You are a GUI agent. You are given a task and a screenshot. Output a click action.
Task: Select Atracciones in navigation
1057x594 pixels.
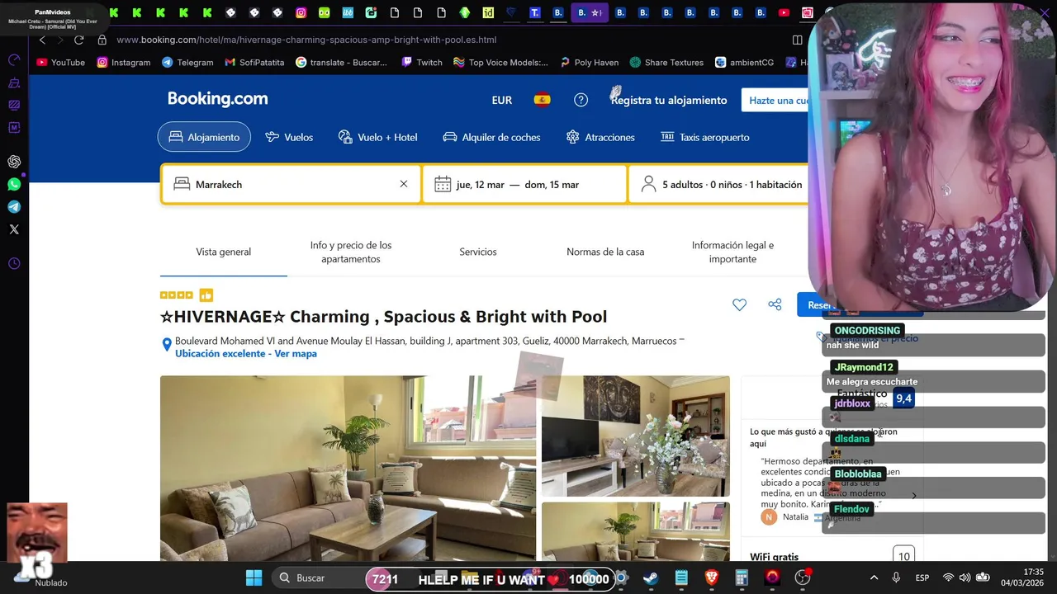(x=600, y=137)
